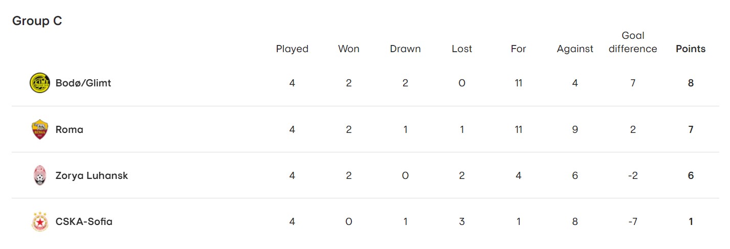
Task: Click the For column header
Action: (518, 49)
